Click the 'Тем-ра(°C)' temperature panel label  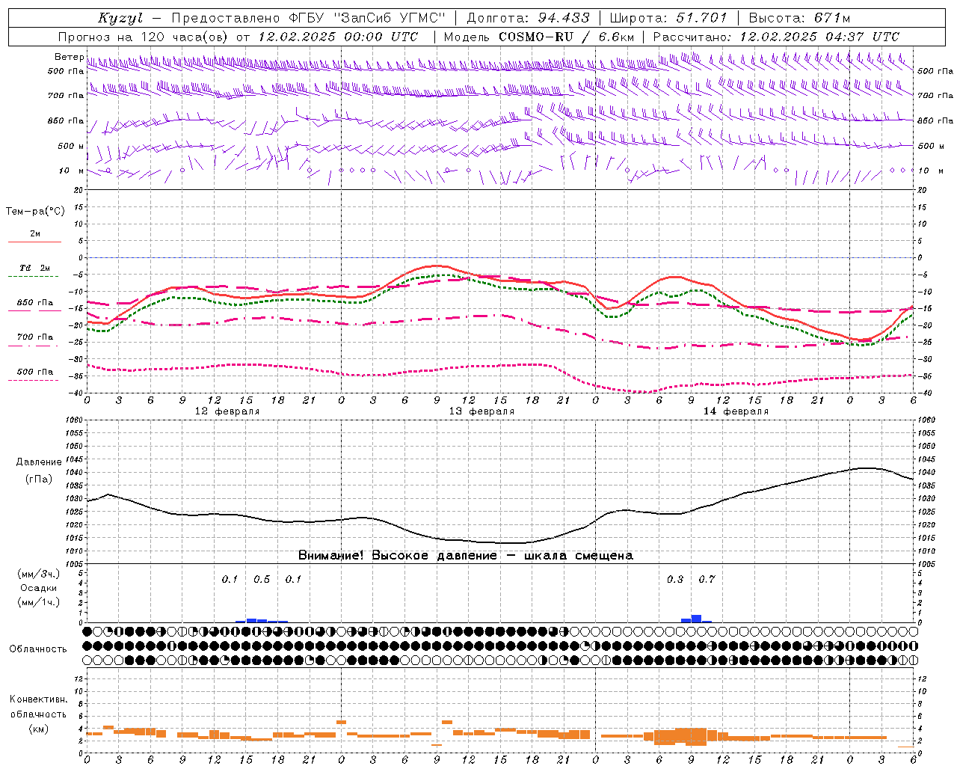click(35, 212)
